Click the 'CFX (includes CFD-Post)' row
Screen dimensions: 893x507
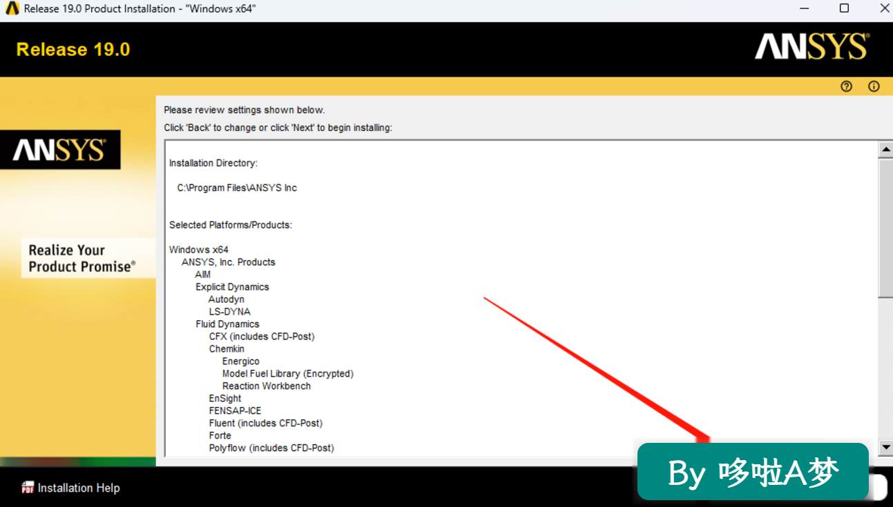[x=262, y=337]
